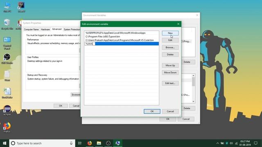The height and width of the screenshot is (147, 262).
Task: Open Control Panel desktop icon
Action: point(7,43)
